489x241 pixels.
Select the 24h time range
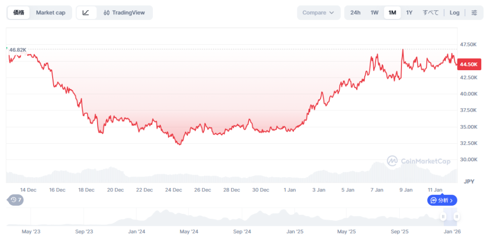[x=355, y=13]
